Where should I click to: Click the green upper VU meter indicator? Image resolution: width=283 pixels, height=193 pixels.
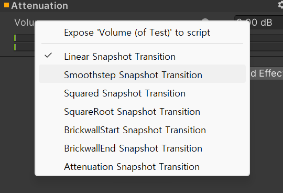[15, 38]
